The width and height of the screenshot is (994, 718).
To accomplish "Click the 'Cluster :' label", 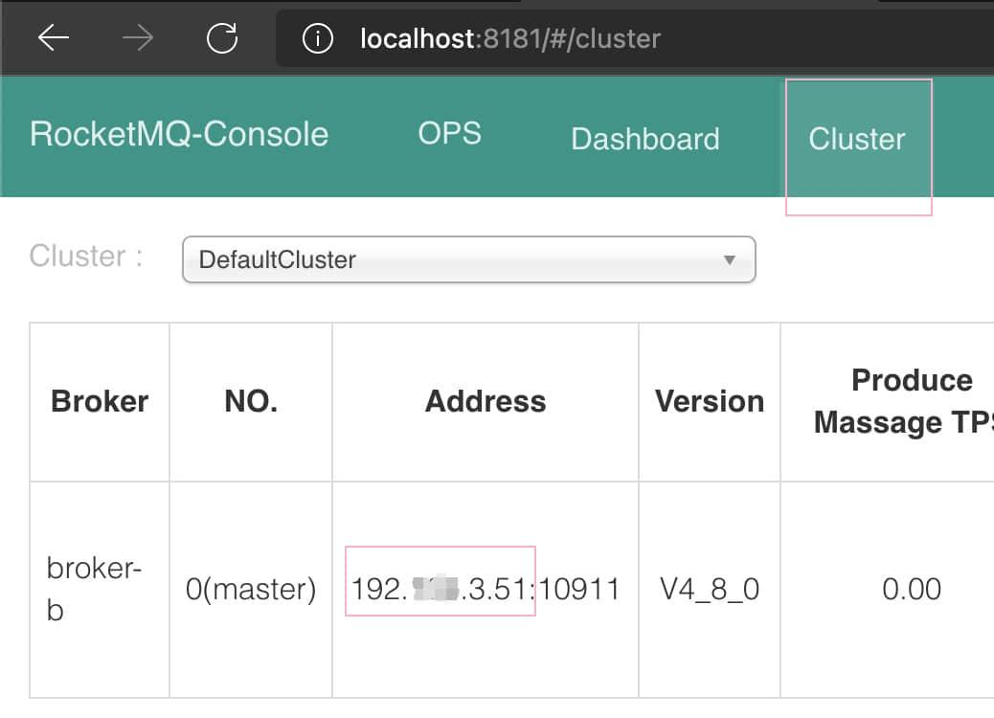I will pyautogui.click(x=86, y=257).
